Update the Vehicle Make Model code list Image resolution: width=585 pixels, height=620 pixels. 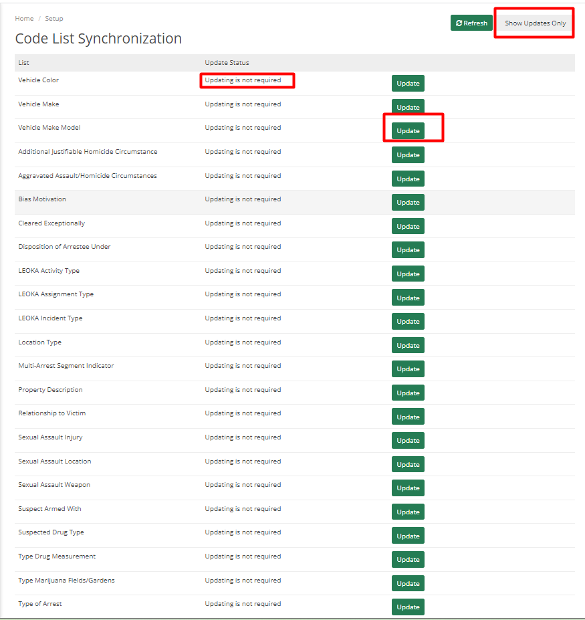(408, 130)
